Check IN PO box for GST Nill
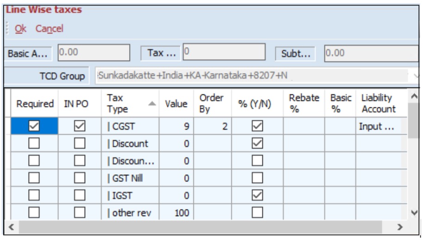 coord(80,178)
